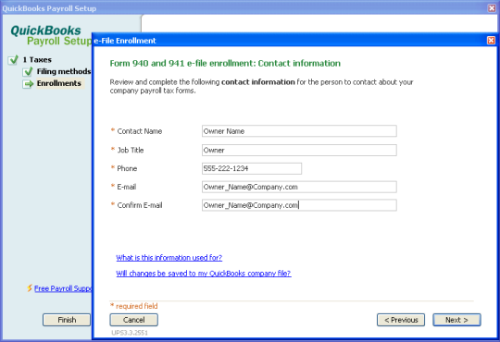
Task: Click the 'Form 940 and 941 e-file enrollment' heading
Action: 225,63
